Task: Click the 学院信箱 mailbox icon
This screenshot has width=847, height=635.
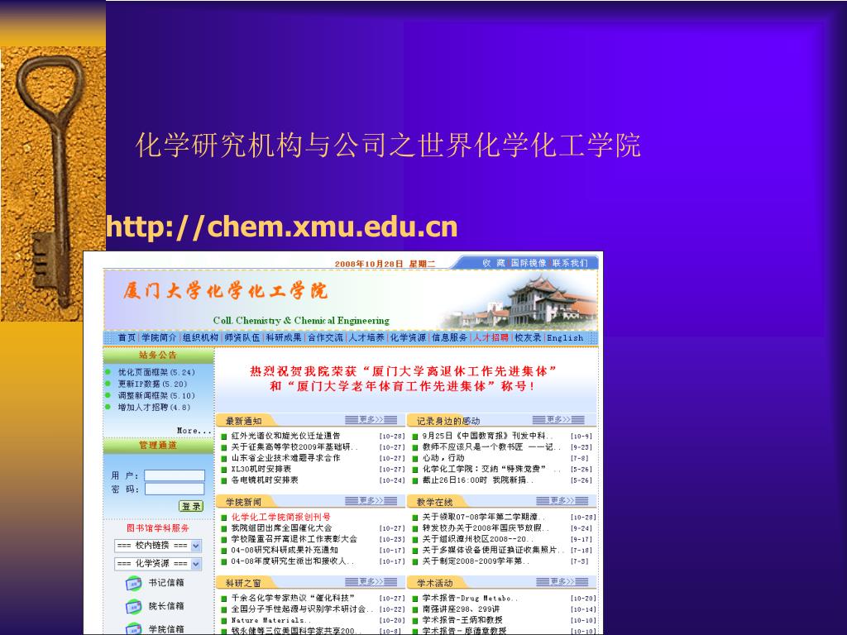Action: coord(133,628)
